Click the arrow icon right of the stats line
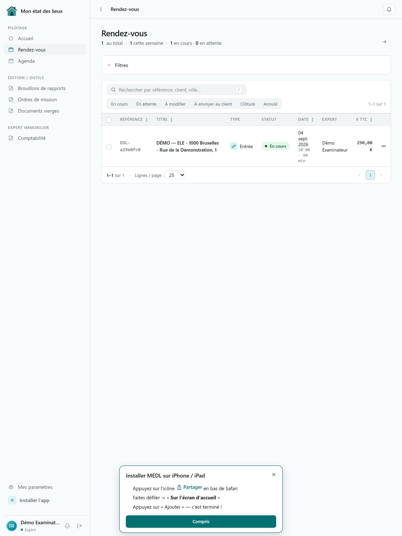Viewport: 402px width, 536px height. [x=385, y=42]
